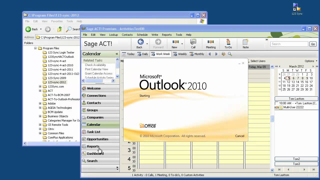Select March 9 in the mini calendar
Viewport: 320px width, 180px height.
pyautogui.click(x=307, y=78)
